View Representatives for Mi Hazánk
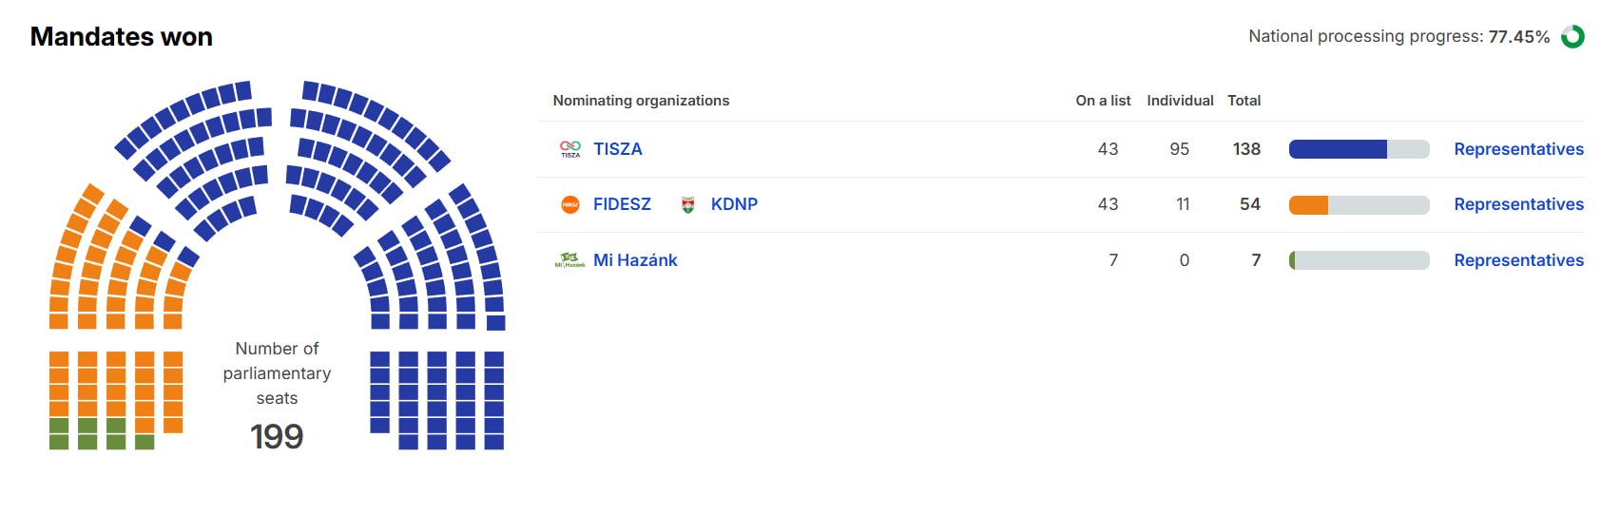The height and width of the screenshot is (514, 1620). pyautogui.click(x=1518, y=260)
